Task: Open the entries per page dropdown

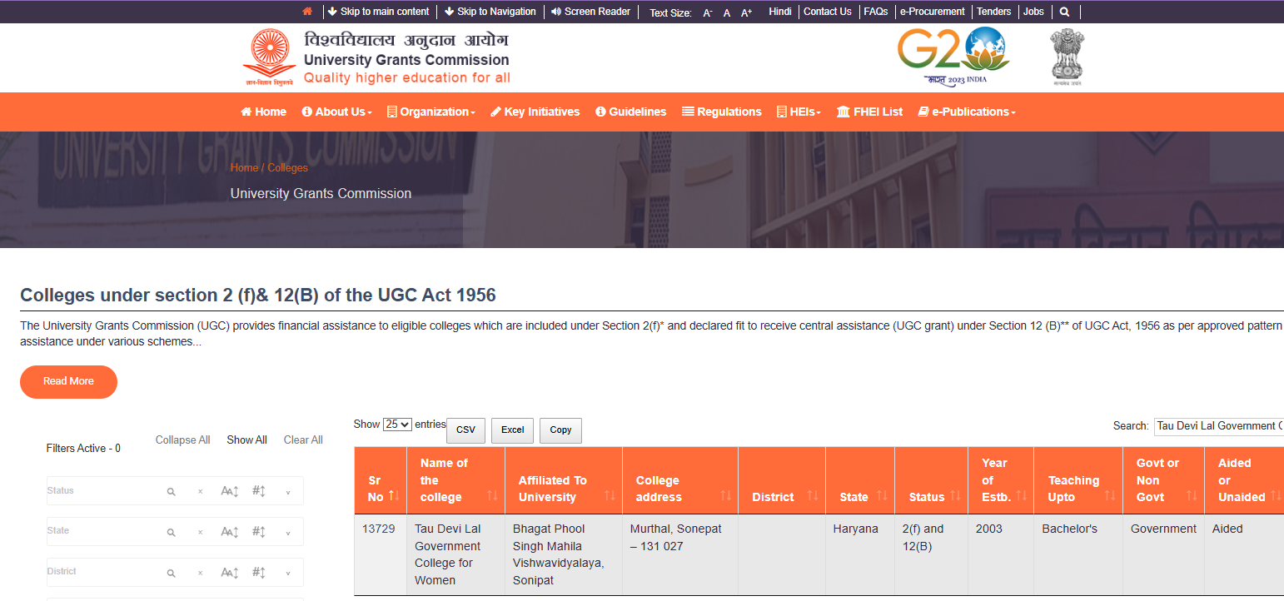Action: pos(397,425)
